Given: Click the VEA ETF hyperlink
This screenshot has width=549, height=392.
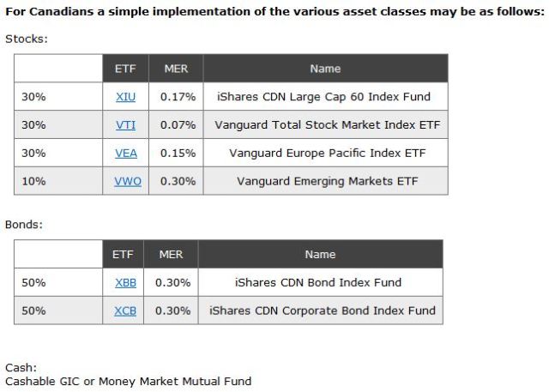Looking at the screenshot, I should pos(125,154).
